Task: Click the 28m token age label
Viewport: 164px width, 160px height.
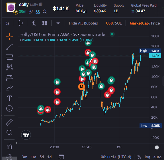Action: [x=22, y=11]
